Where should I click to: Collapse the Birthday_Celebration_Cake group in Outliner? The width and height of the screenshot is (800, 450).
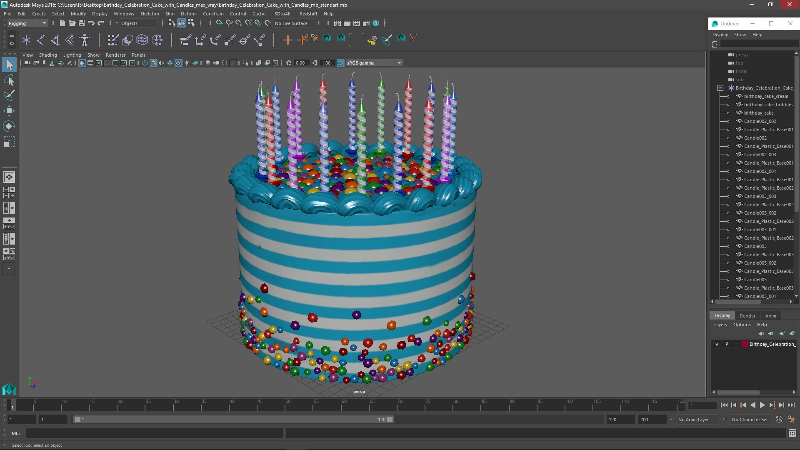pyautogui.click(x=720, y=88)
